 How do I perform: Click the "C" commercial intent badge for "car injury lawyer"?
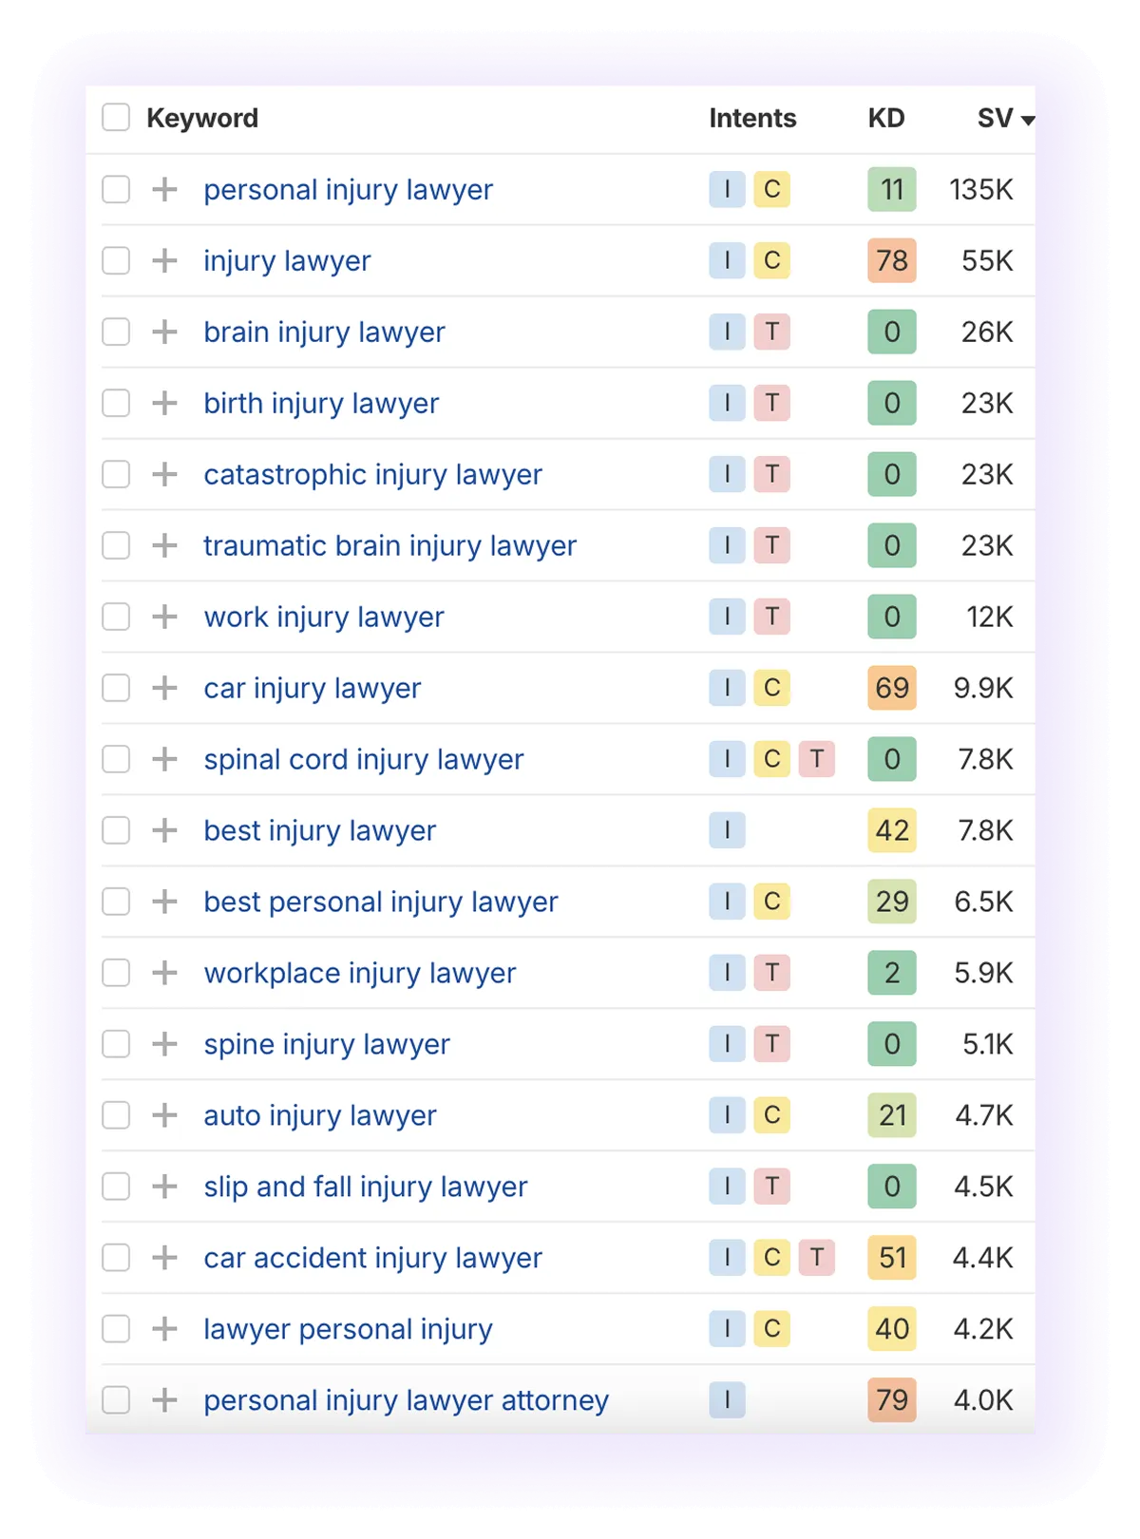(772, 688)
